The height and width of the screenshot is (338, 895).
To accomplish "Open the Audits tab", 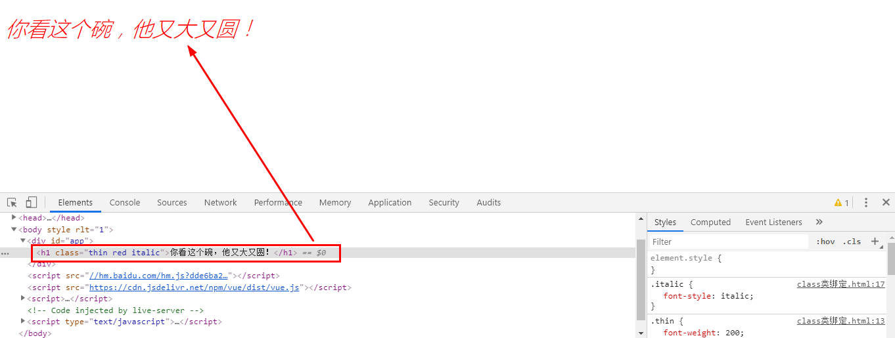I will point(489,203).
